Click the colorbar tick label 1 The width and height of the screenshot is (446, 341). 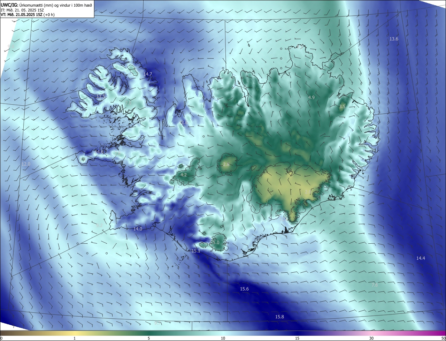point(75,338)
